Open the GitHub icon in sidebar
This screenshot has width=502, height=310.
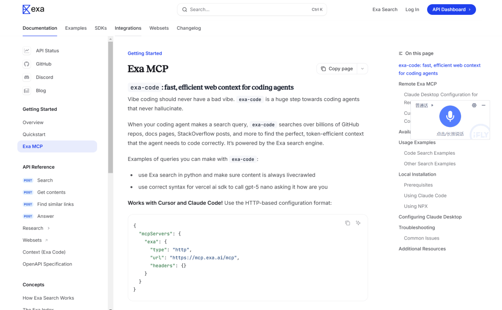(x=26, y=64)
